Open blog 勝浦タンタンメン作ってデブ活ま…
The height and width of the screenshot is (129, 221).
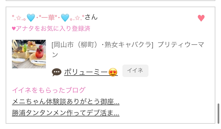coord(66,113)
